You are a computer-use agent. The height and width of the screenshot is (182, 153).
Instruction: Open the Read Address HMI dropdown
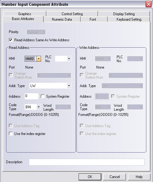(33, 59)
